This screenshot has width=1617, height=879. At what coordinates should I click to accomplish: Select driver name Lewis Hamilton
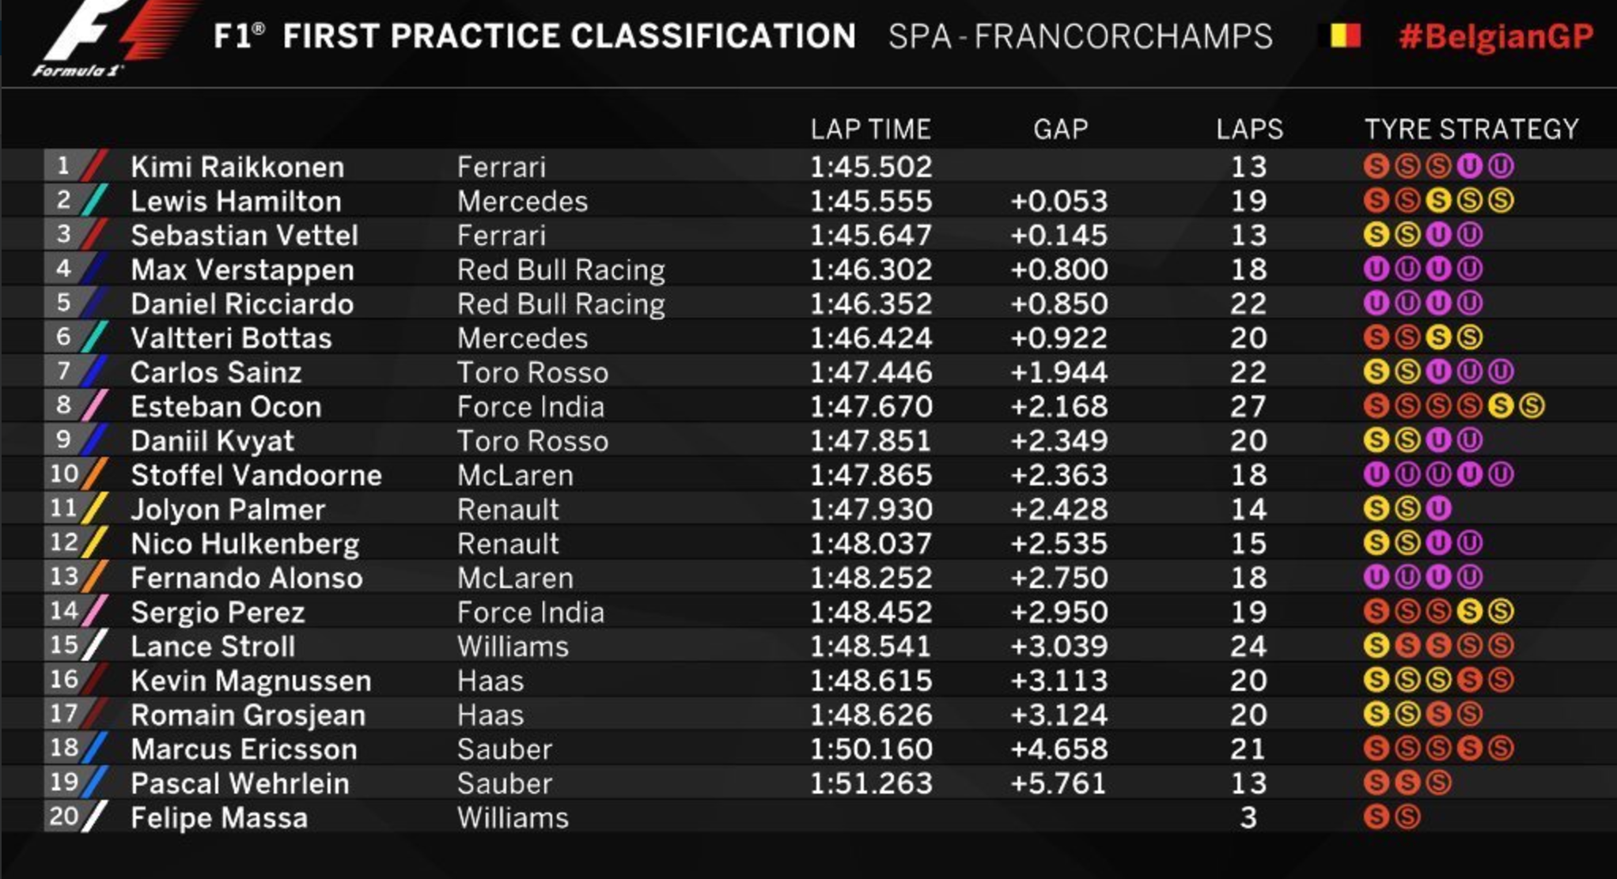click(236, 201)
